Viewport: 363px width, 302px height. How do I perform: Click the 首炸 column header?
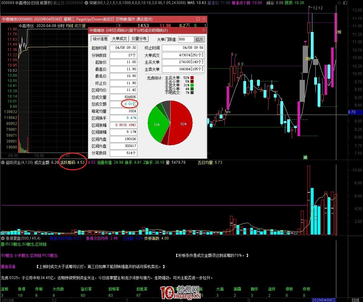pos(254,289)
